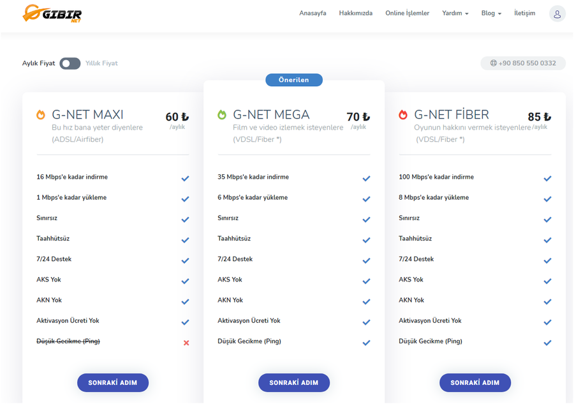Click the G-NET FİBER title
This screenshot has width=574, height=404.
[x=452, y=115]
